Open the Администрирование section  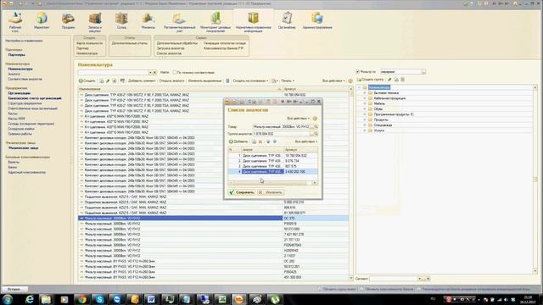pos(317,20)
